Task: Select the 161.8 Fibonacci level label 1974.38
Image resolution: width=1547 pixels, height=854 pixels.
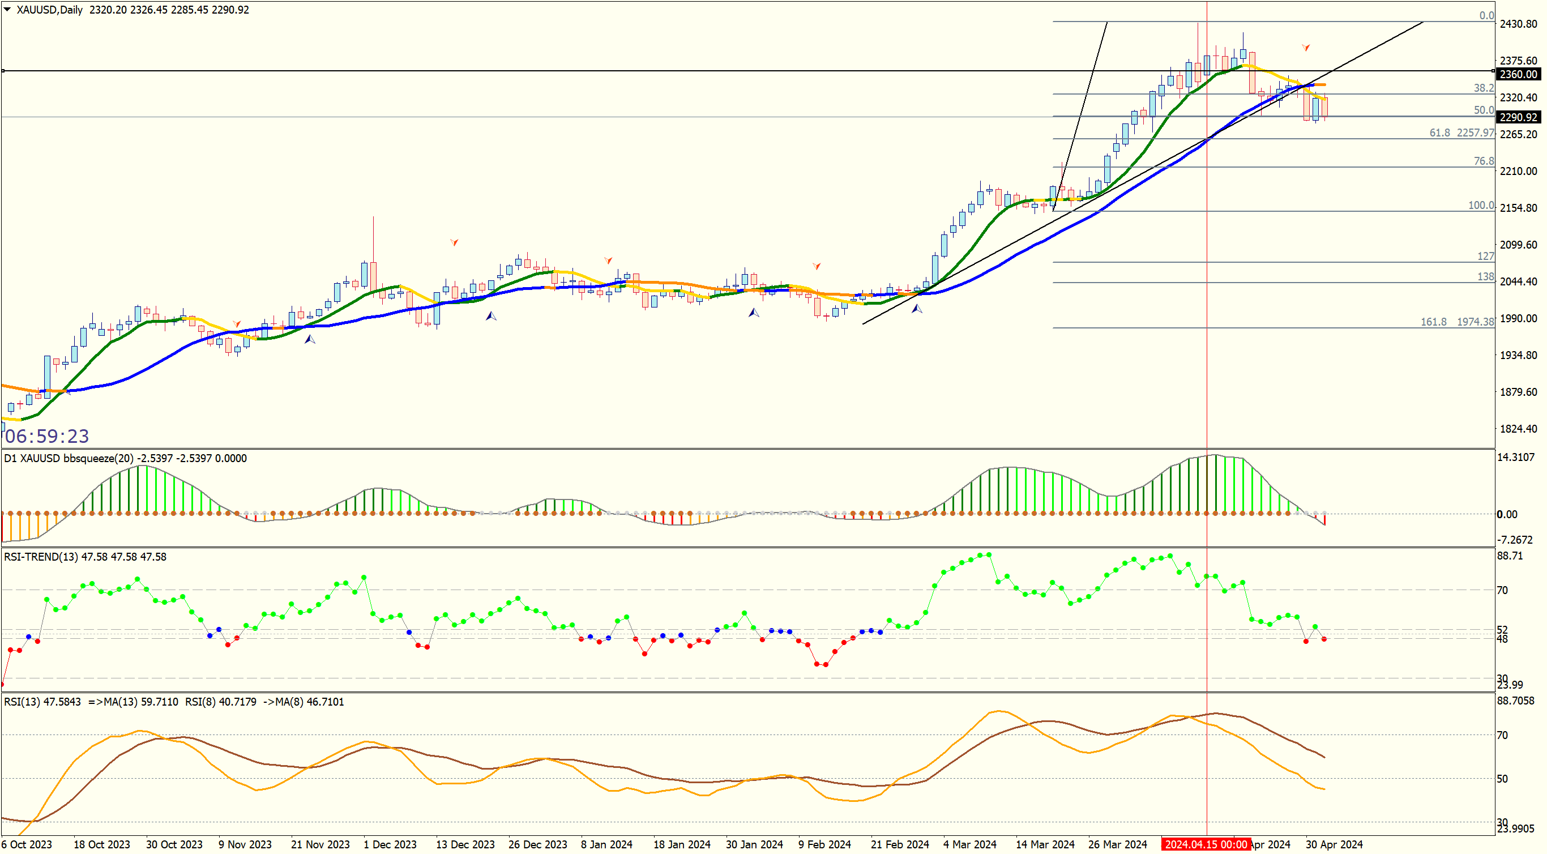Action: click(x=1457, y=322)
